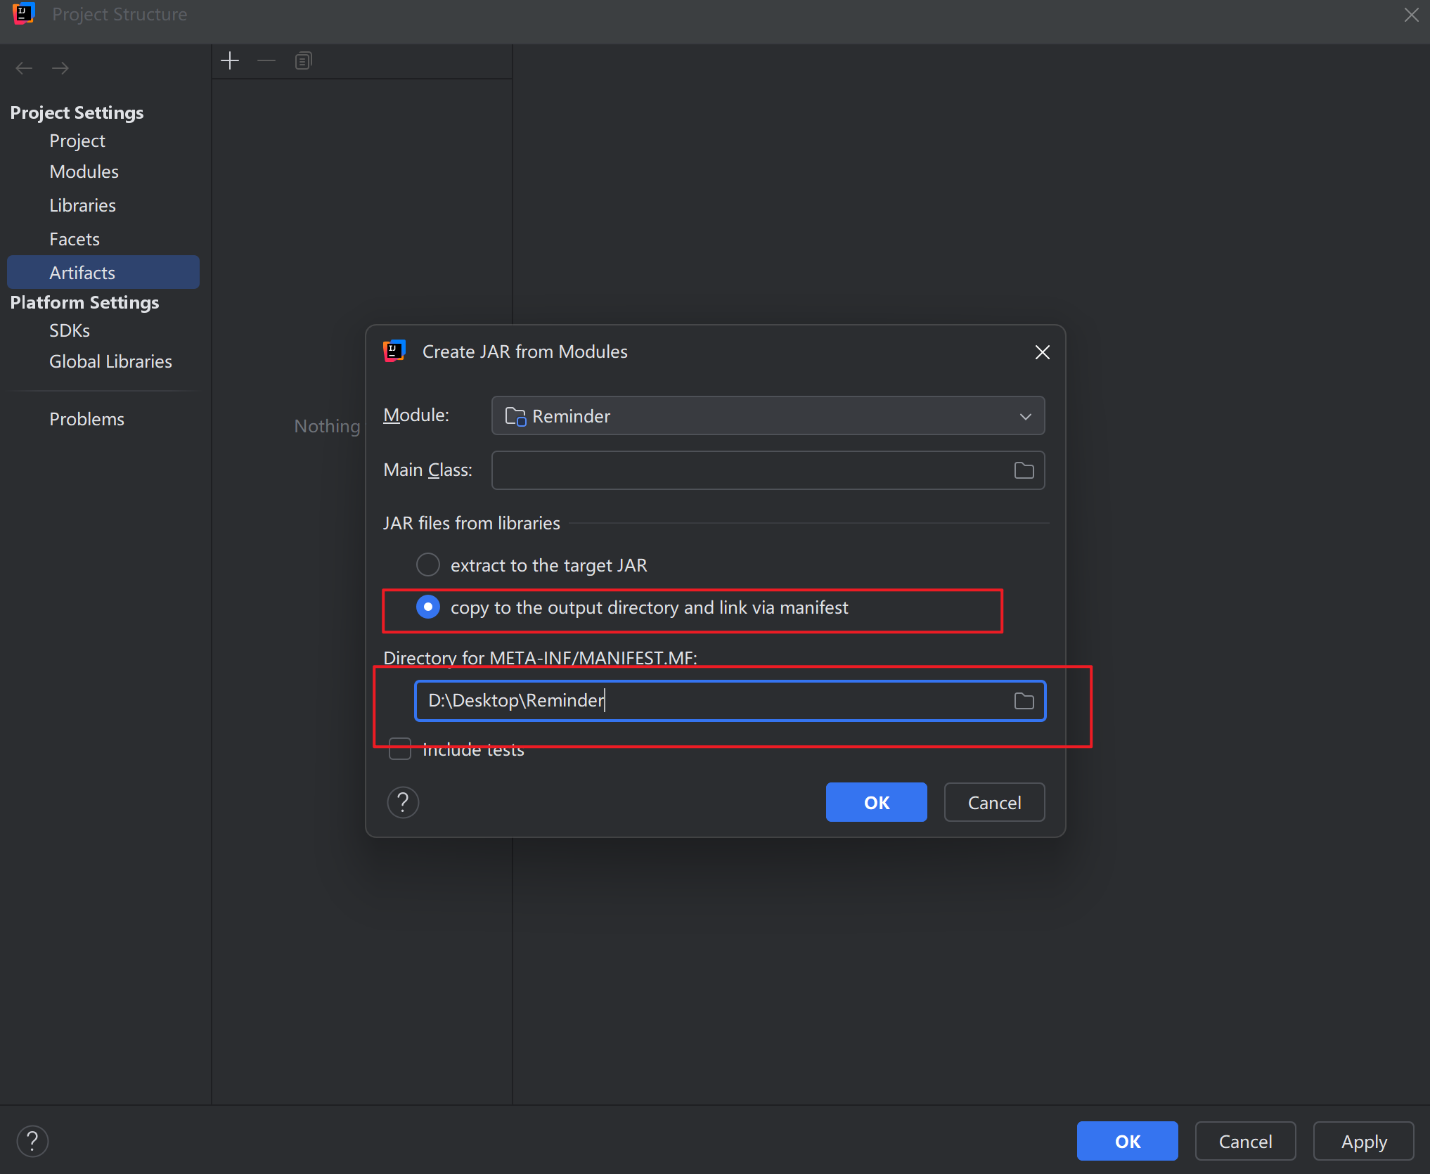Browse for manifest directory folder icon

pyautogui.click(x=1024, y=701)
